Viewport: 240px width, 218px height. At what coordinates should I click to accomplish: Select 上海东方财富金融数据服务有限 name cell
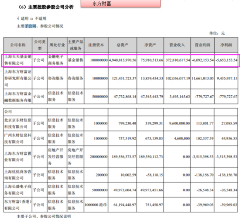(x=18, y=97)
